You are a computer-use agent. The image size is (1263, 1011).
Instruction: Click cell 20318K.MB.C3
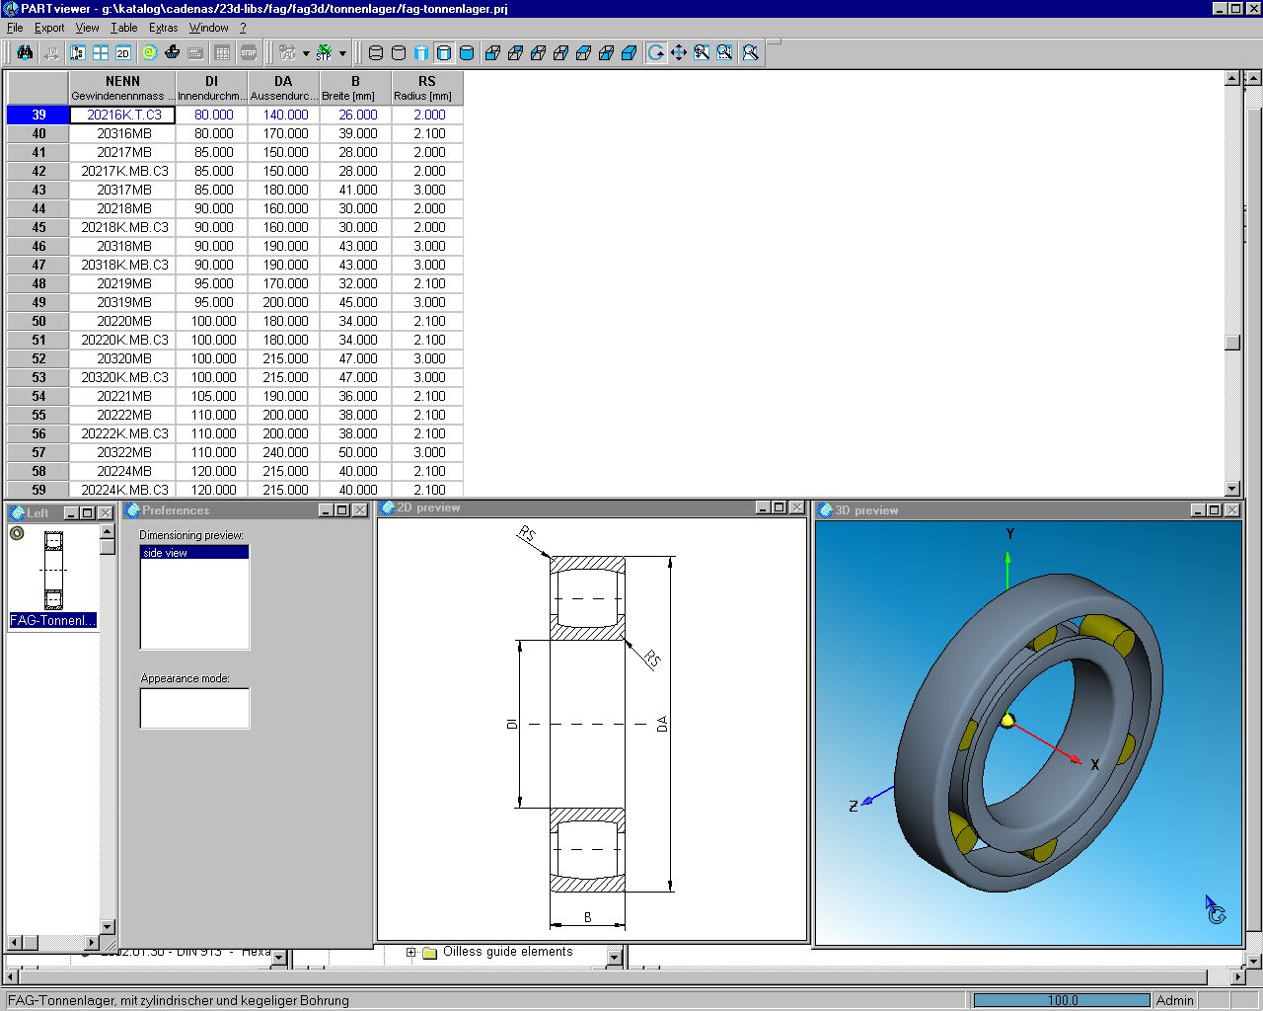[x=123, y=265]
